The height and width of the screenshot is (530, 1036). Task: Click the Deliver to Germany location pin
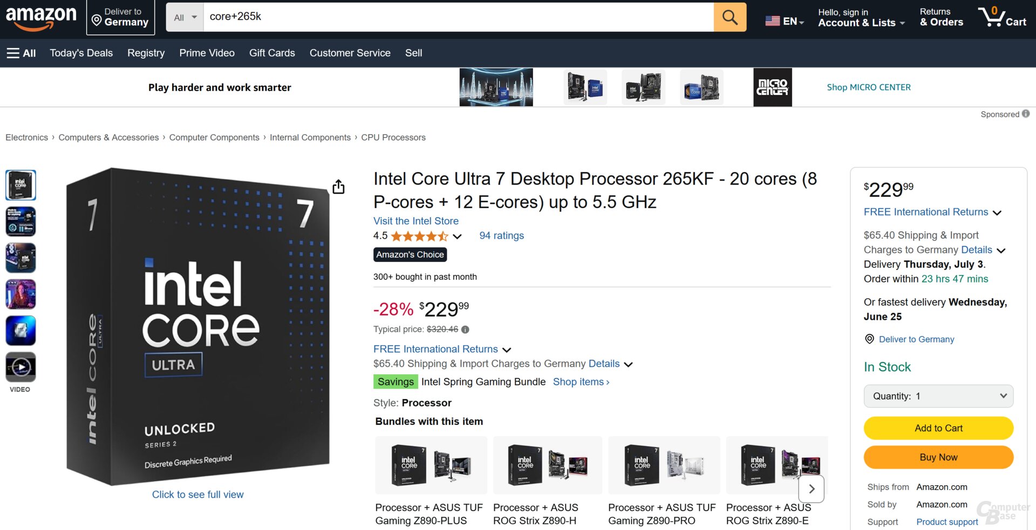97,21
